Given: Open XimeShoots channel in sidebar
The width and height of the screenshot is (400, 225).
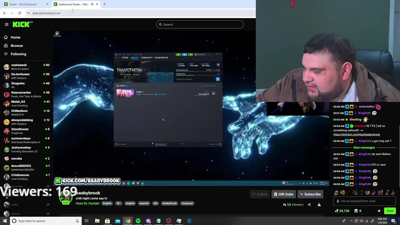Looking at the screenshot, I should [x=27, y=131].
